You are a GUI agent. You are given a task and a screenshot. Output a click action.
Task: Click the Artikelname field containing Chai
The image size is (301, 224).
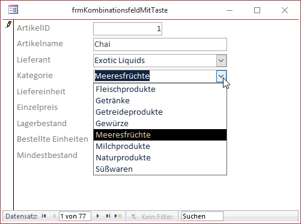pos(160,44)
